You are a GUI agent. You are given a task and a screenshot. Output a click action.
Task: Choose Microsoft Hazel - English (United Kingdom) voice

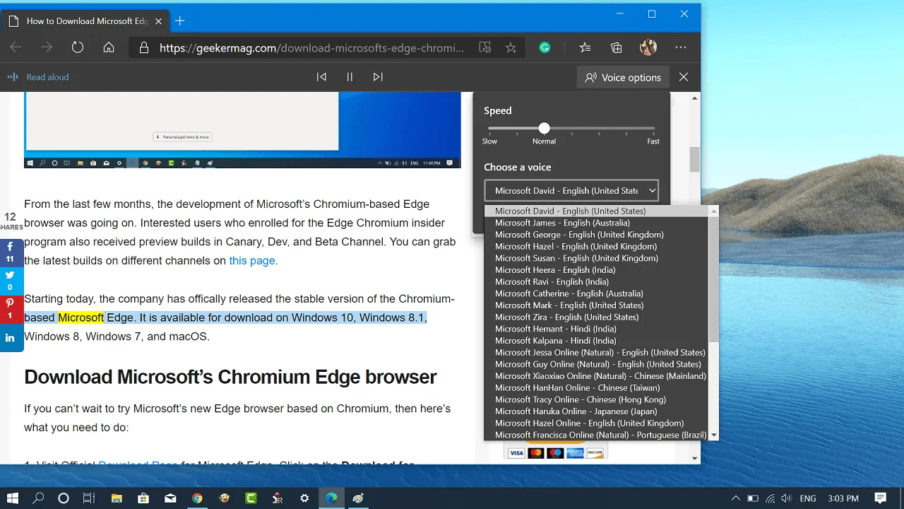tap(576, 246)
